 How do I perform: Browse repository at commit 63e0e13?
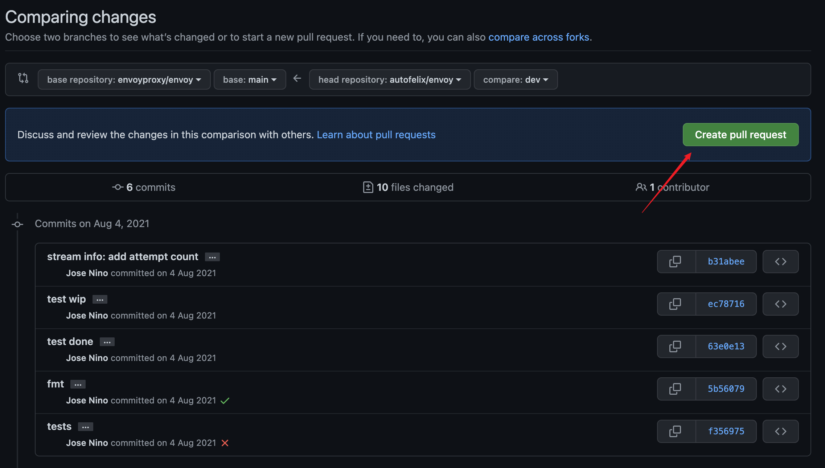(x=780, y=346)
